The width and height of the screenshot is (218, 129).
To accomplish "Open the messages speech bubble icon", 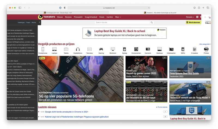I will point(201,17).
